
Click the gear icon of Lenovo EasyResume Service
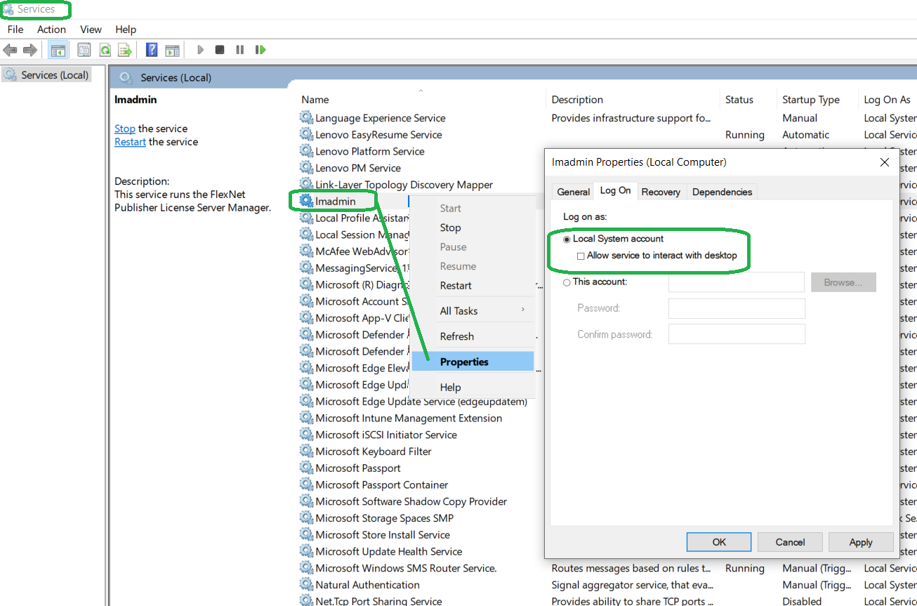coord(307,134)
